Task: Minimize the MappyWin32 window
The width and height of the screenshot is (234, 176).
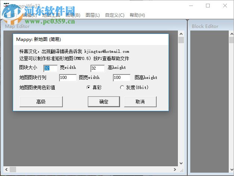Action: (x=191, y=6)
